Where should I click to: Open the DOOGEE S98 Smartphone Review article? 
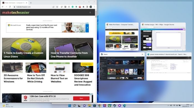[83, 80]
